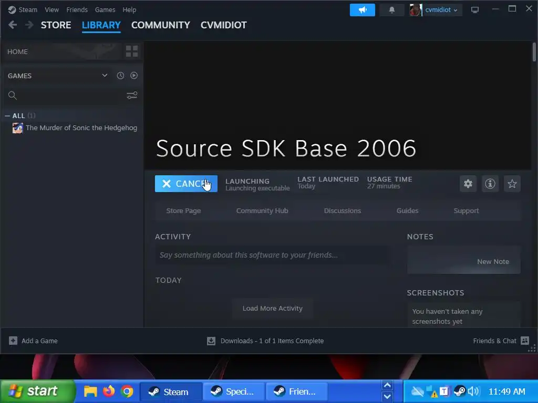Open the Steam menu
538x403 pixels.
click(x=28, y=9)
